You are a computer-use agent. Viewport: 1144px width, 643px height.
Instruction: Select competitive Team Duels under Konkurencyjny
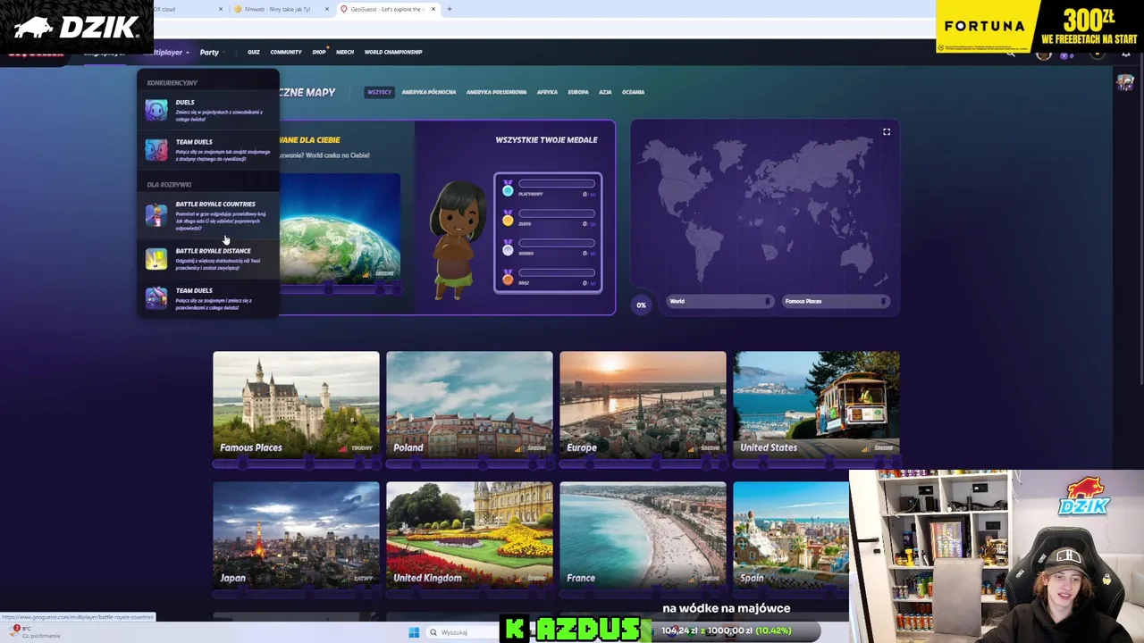[207, 150]
